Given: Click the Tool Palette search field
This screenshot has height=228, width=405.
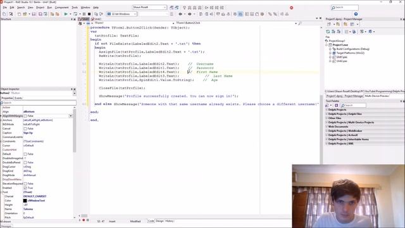Looking at the screenshot, I should click(353, 106).
